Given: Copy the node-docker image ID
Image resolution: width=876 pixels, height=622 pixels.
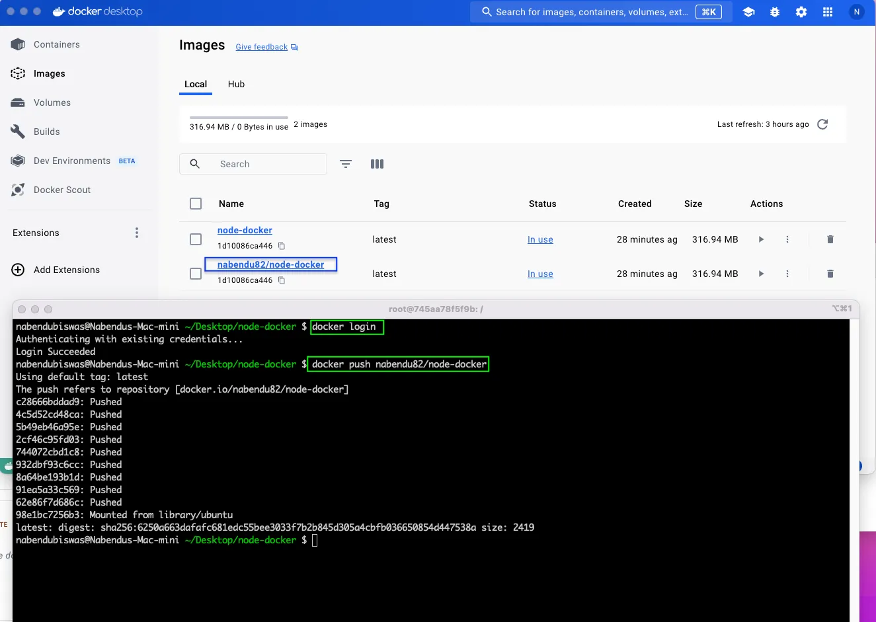Looking at the screenshot, I should [282, 246].
